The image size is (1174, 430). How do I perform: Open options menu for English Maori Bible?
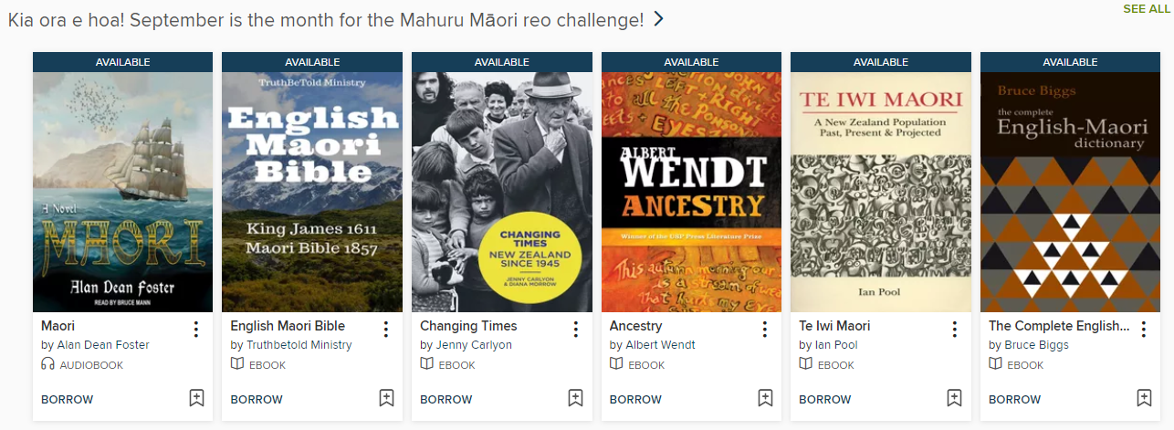386,330
